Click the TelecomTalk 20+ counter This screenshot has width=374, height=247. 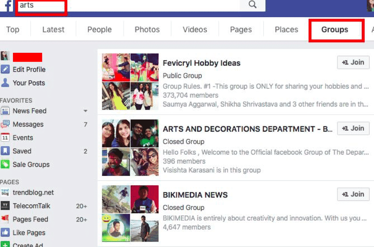(x=82, y=206)
